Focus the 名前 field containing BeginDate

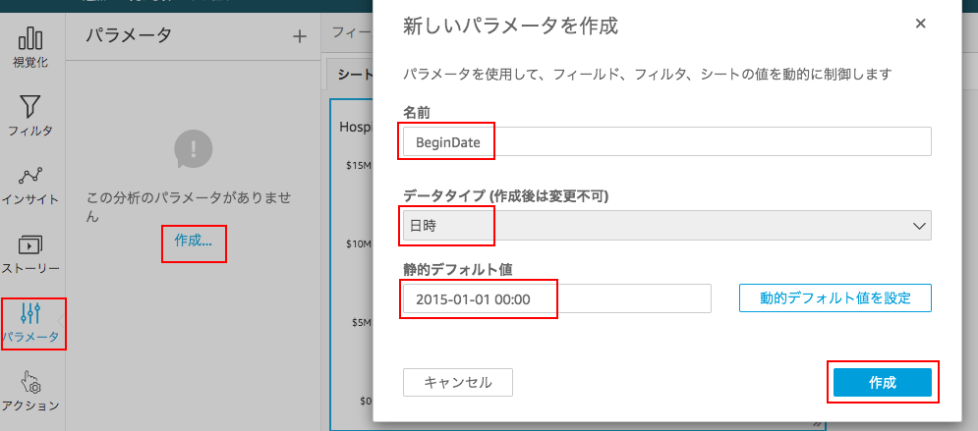667,141
